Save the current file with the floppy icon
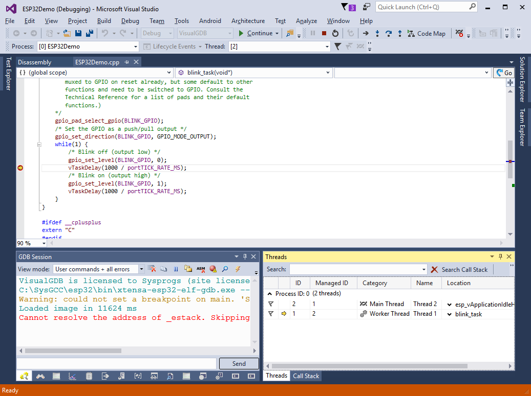The height and width of the screenshot is (396, 531). [x=78, y=33]
